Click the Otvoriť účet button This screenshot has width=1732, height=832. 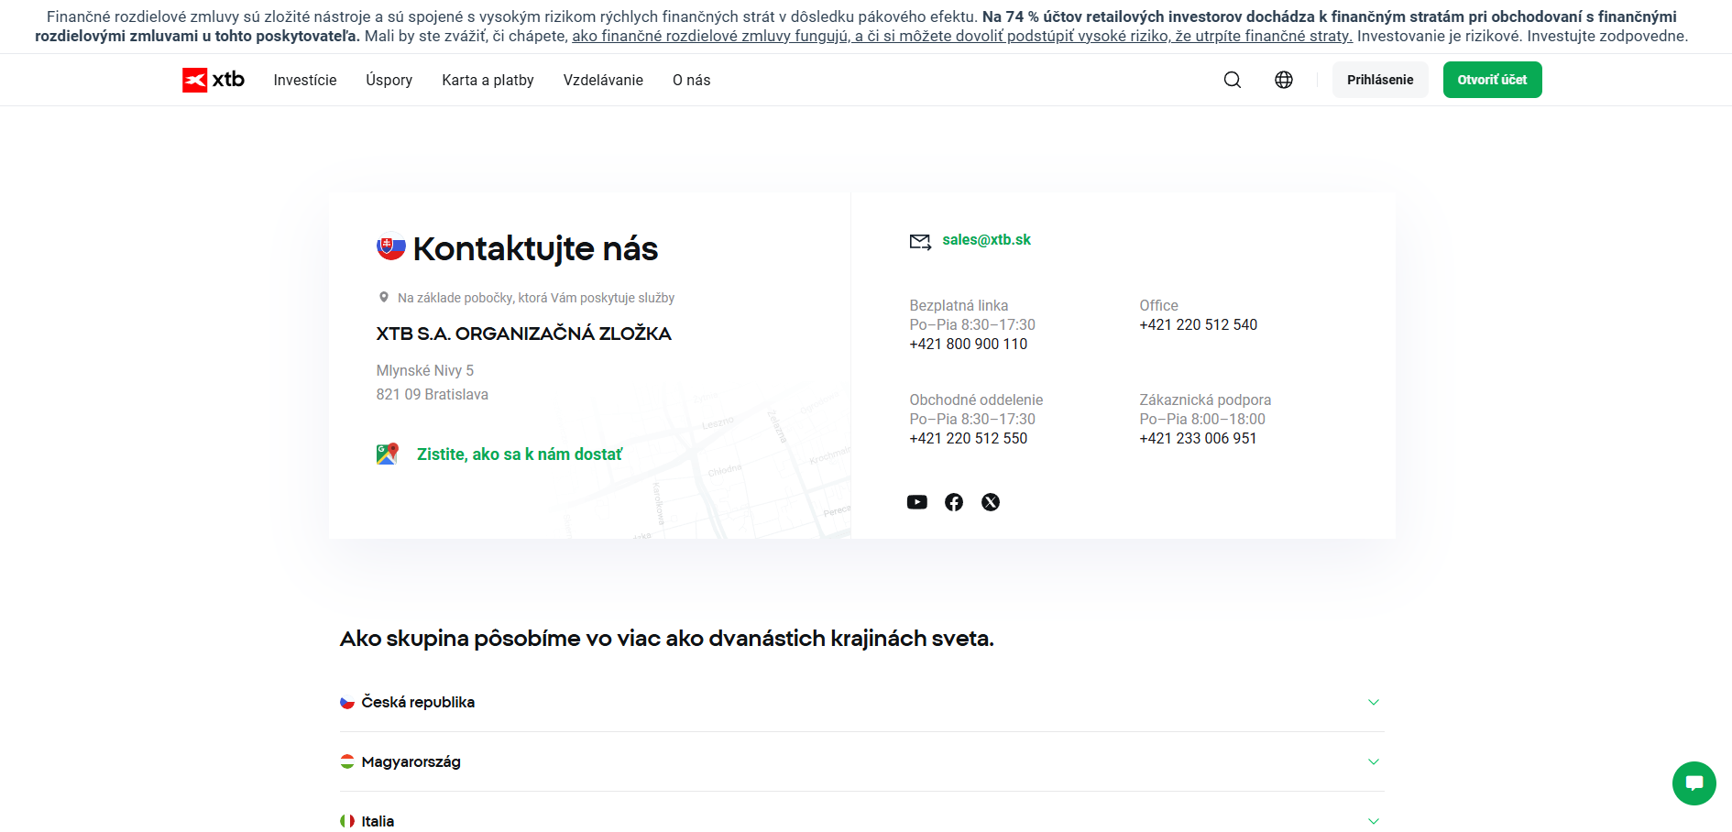1493,80
